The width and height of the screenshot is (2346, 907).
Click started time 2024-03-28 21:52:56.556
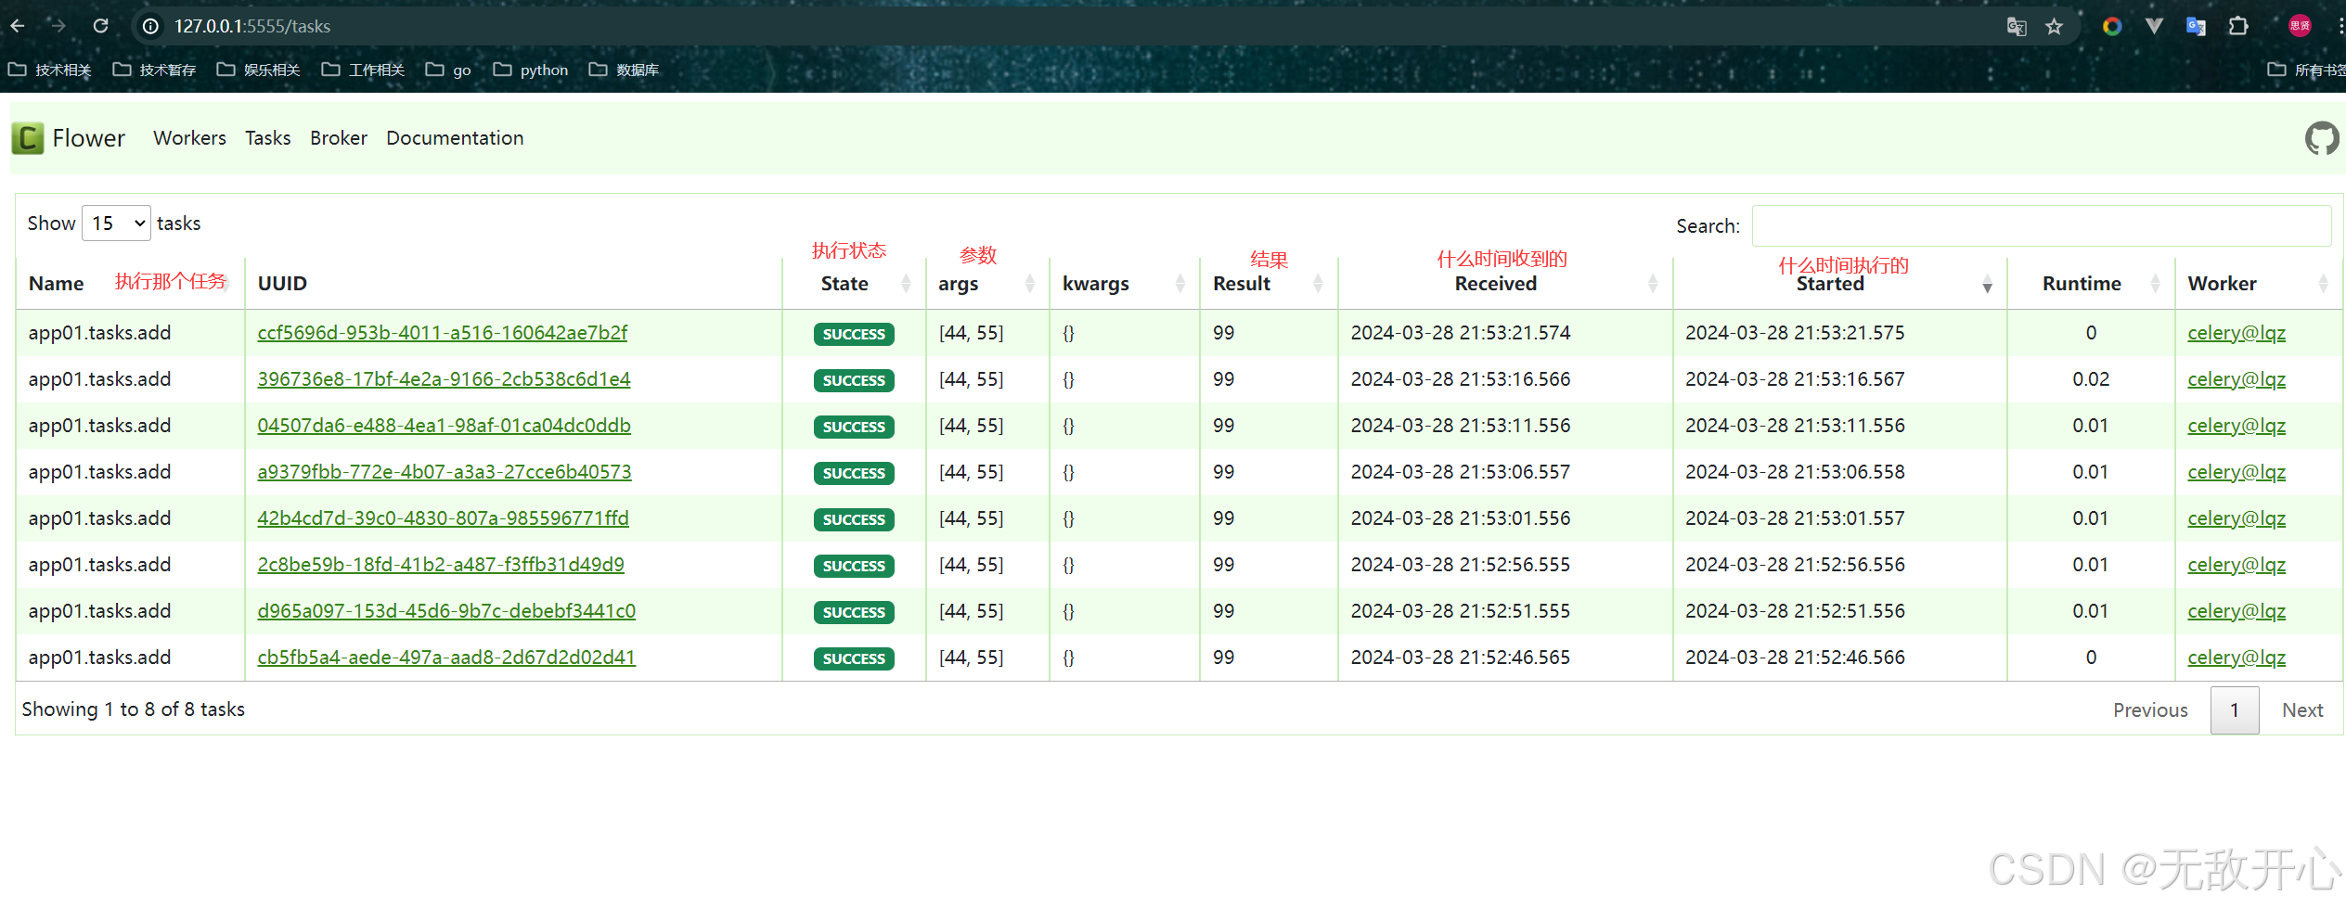(1795, 565)
